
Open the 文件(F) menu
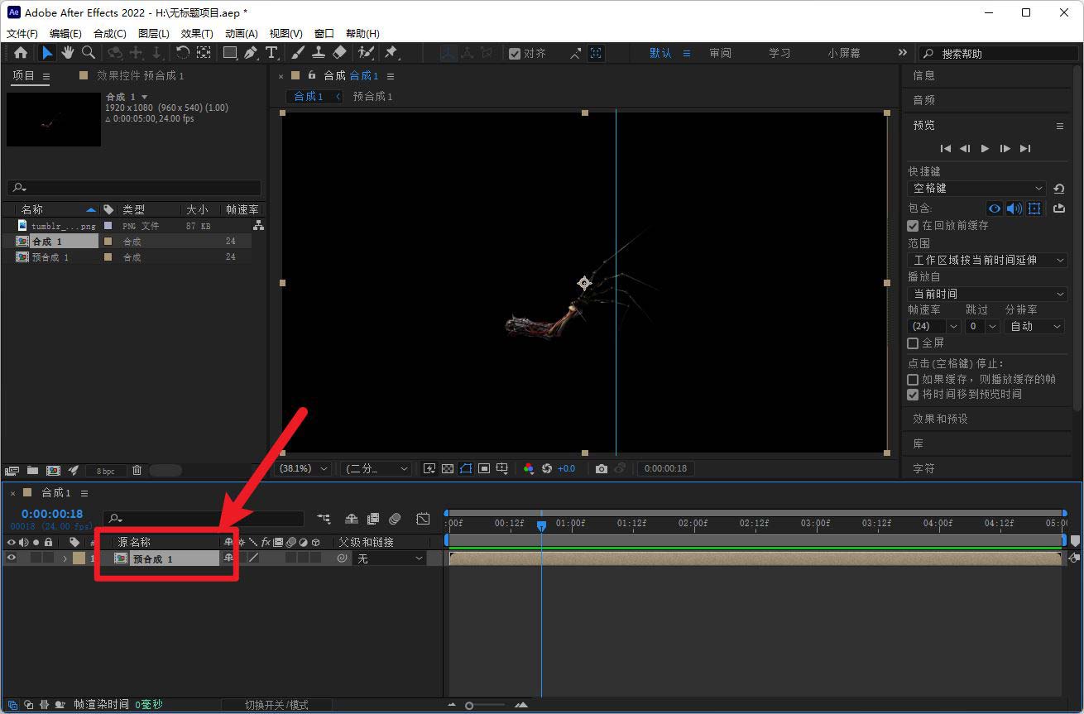(x=22, y=33)
